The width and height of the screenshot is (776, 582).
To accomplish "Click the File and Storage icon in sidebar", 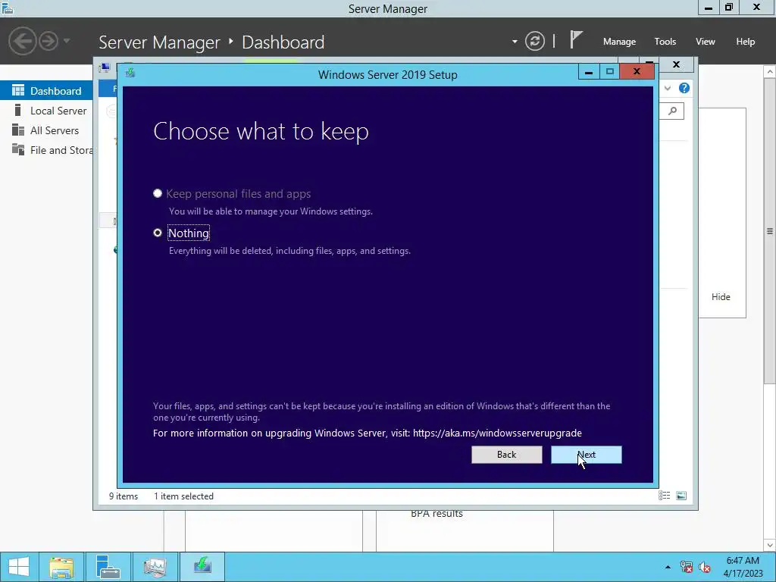I will pyautogui.click(x=18, y=149).
